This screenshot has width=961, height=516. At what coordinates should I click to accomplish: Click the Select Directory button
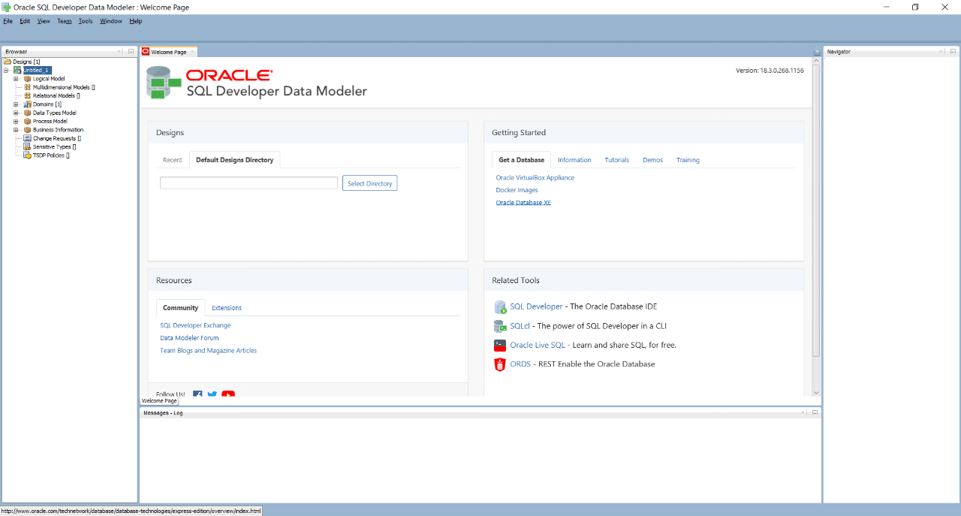[369, 183]
